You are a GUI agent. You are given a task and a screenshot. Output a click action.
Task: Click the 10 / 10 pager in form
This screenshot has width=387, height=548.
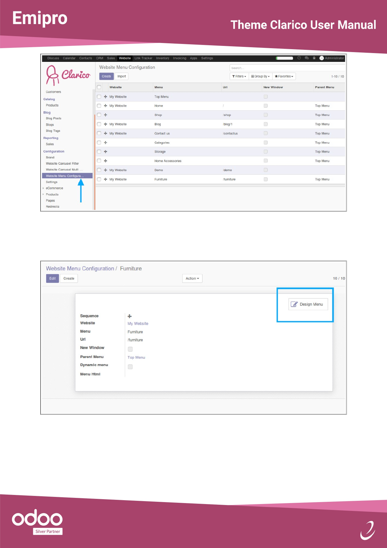coord(339,279)
